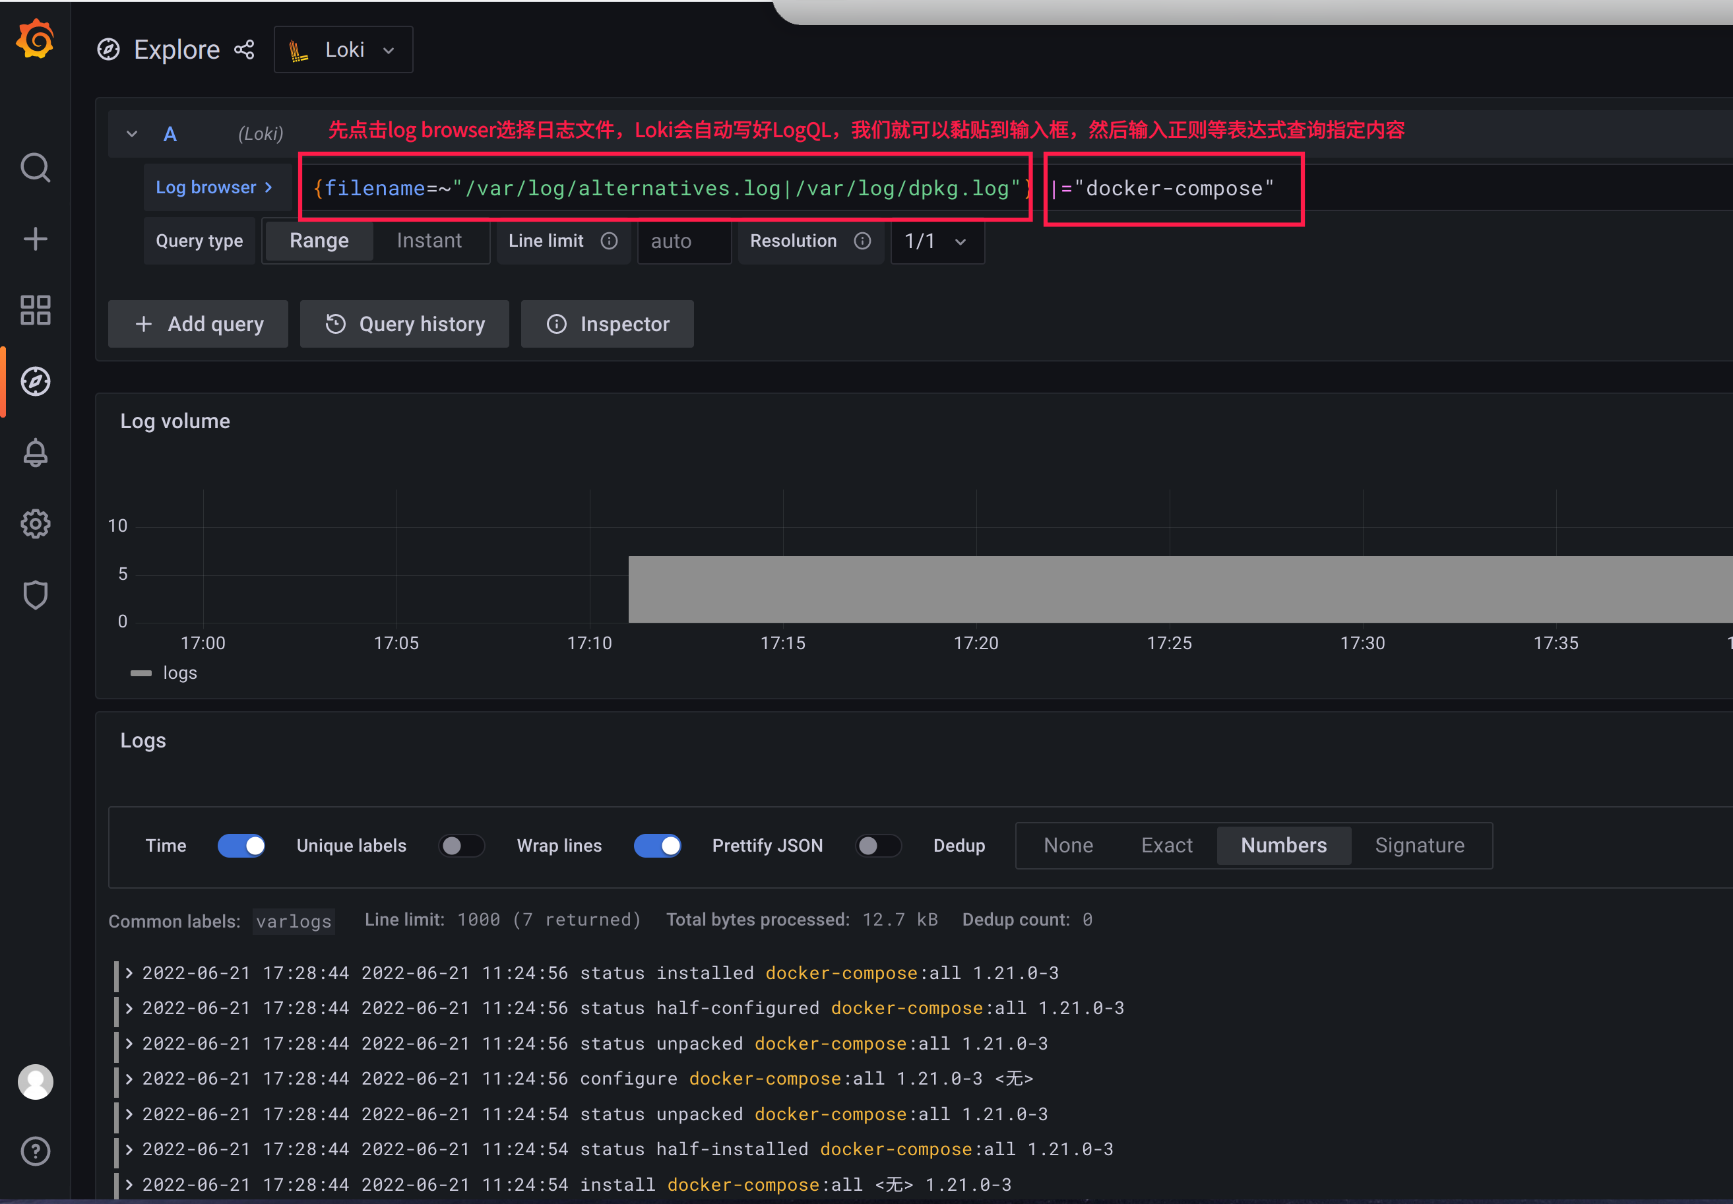Image resolution: width=1733 pixels, height=1204 pixels.
Task: Click the Line limit auto input
Action: click(684, 241)
